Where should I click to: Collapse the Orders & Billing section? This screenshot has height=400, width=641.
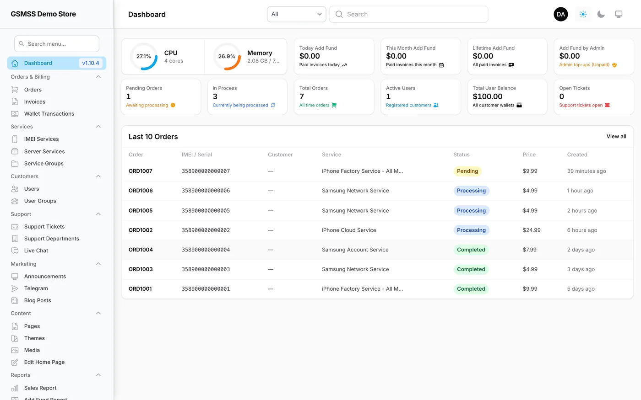coord(98,77)
